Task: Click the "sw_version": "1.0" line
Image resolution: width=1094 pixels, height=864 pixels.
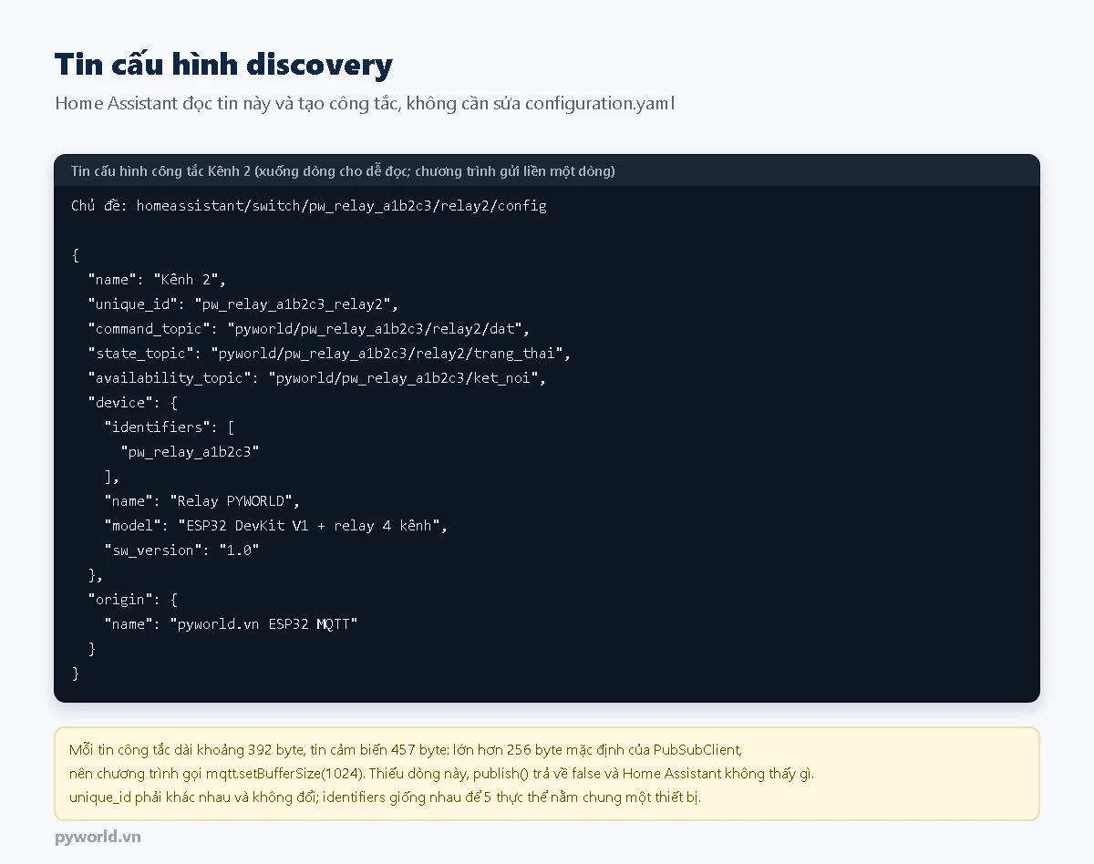Action: tap(181, 550)
